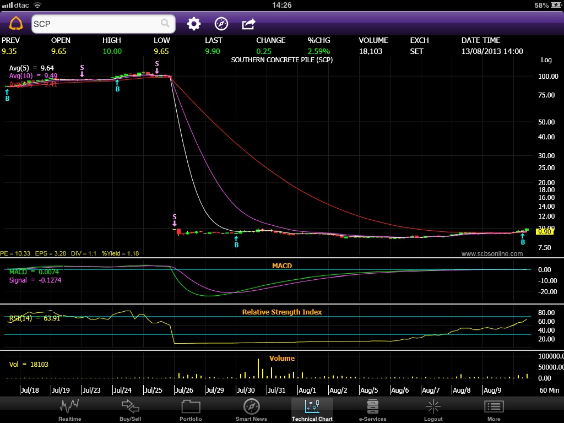Image resolution: width=564 pixels, height=423 pixels.
Task: Tap the MACD indicator title
Action: tap(282, 265)
